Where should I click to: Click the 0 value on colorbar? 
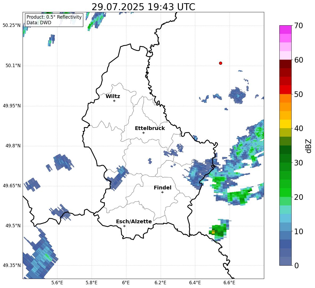point(296,265)
